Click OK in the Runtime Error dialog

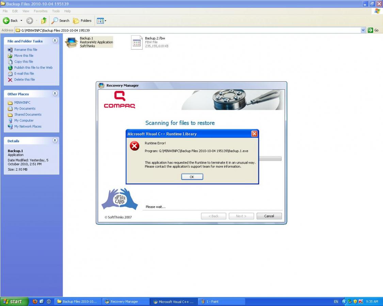coord(192,177)
